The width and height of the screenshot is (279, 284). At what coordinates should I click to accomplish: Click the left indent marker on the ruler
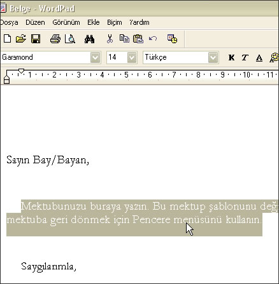tap(7, 80)
